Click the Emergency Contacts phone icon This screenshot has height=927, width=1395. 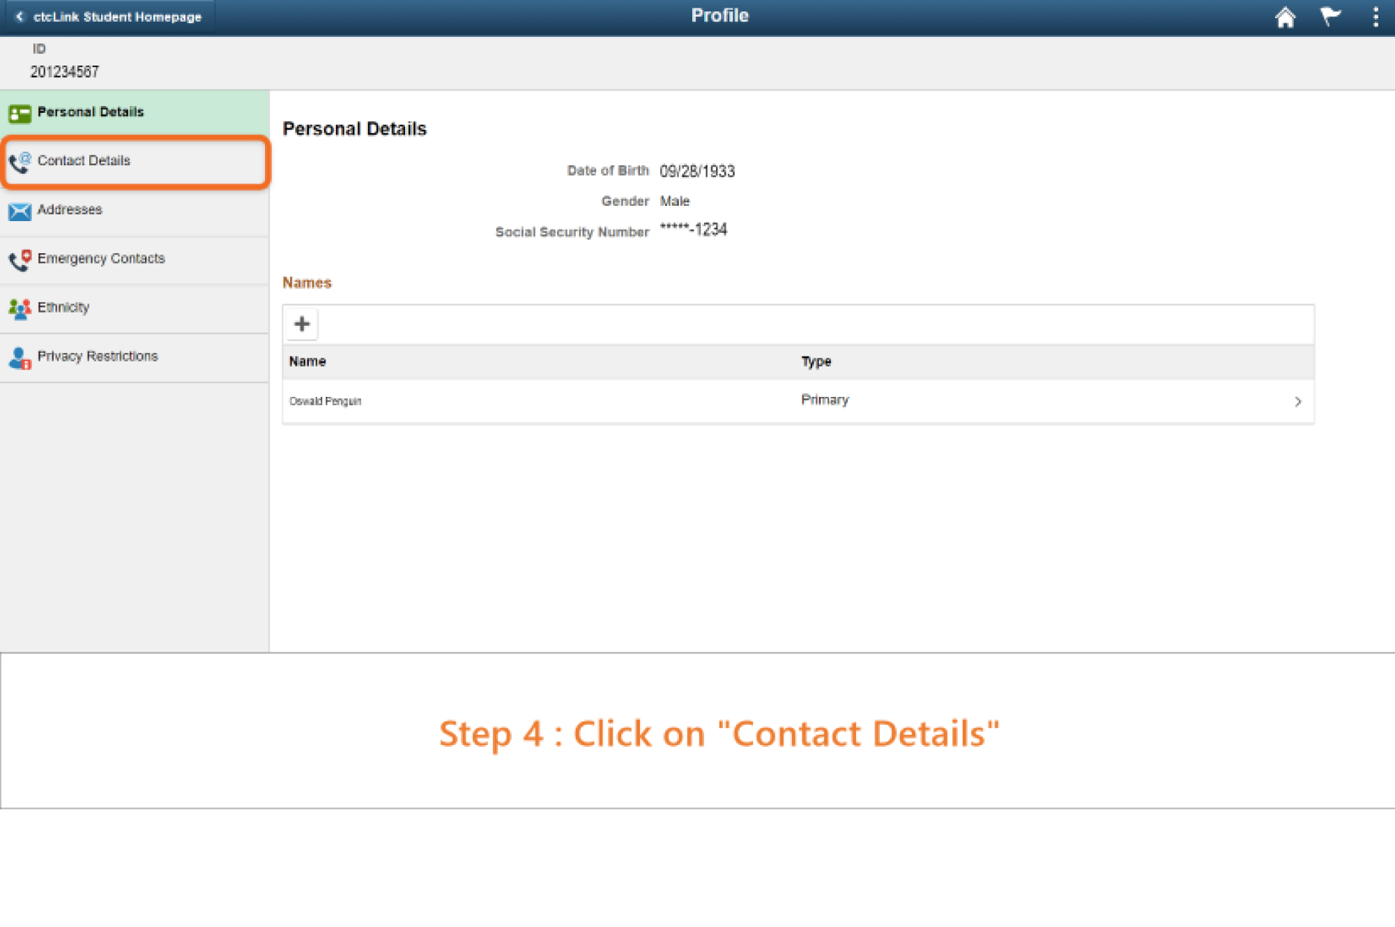coord(20,259)
